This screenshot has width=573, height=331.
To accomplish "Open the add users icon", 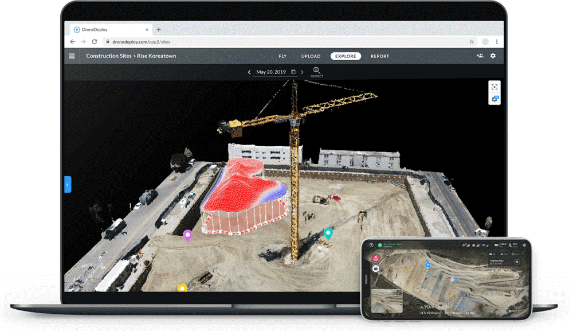I will [x=480, y=56].
